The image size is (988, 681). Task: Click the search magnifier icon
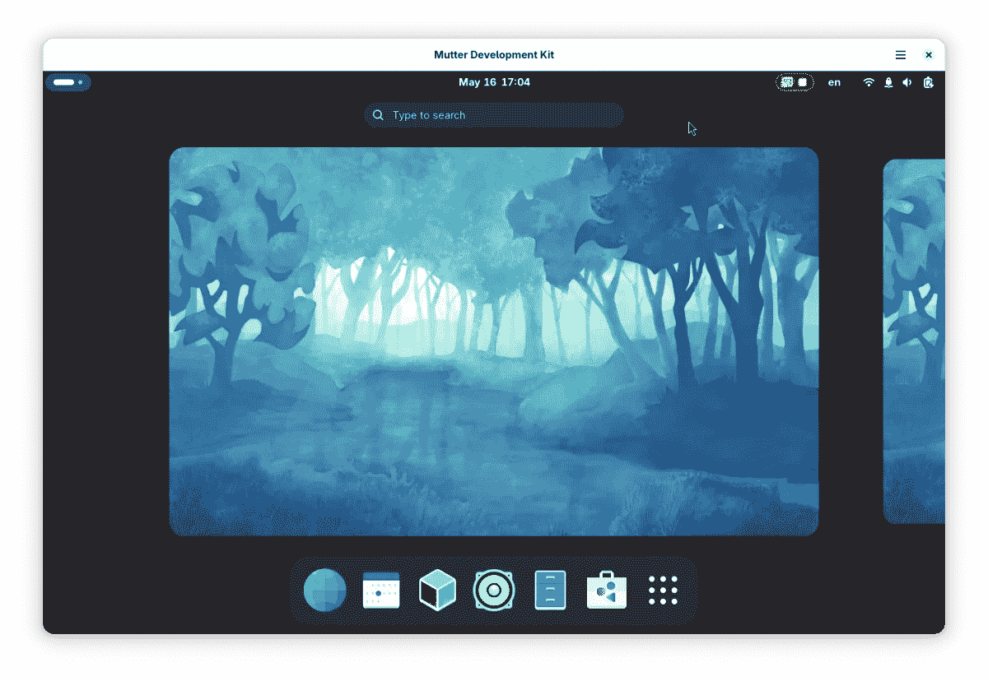pyautogui.click(x=378, y=115)
